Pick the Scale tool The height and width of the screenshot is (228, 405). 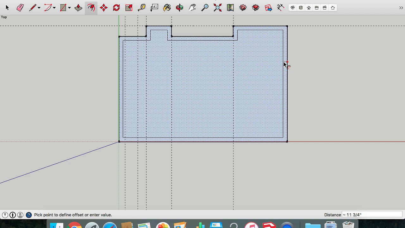click(x=129, y=8)
